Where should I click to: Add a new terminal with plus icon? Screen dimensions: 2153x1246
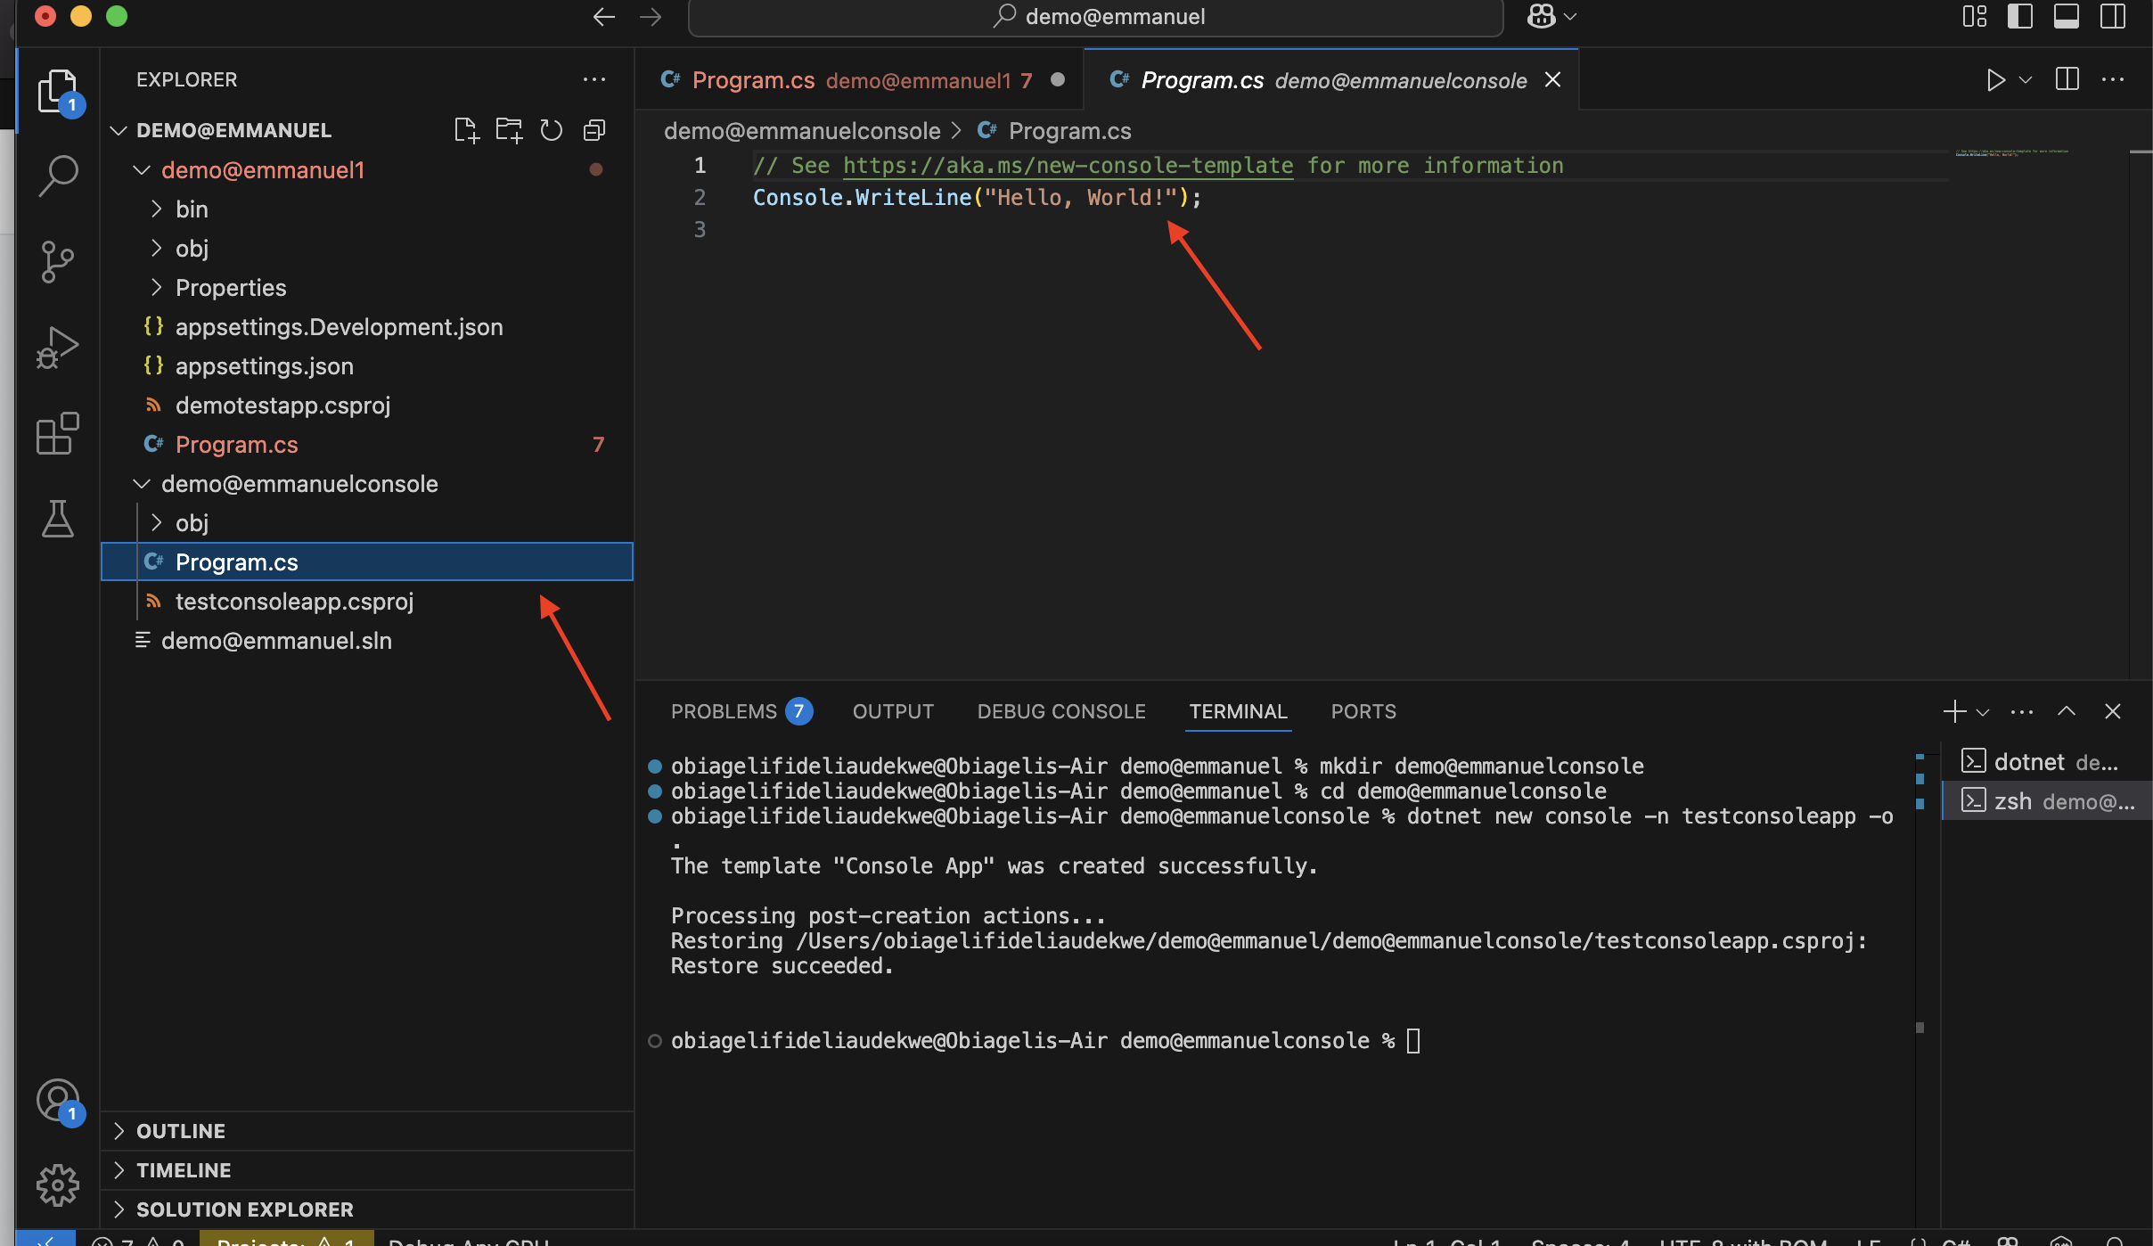point(1954,711)
